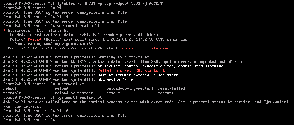The image size is (294, 125).
Task: Select the 'reload' completion option
Action: [x=61, y=89]
